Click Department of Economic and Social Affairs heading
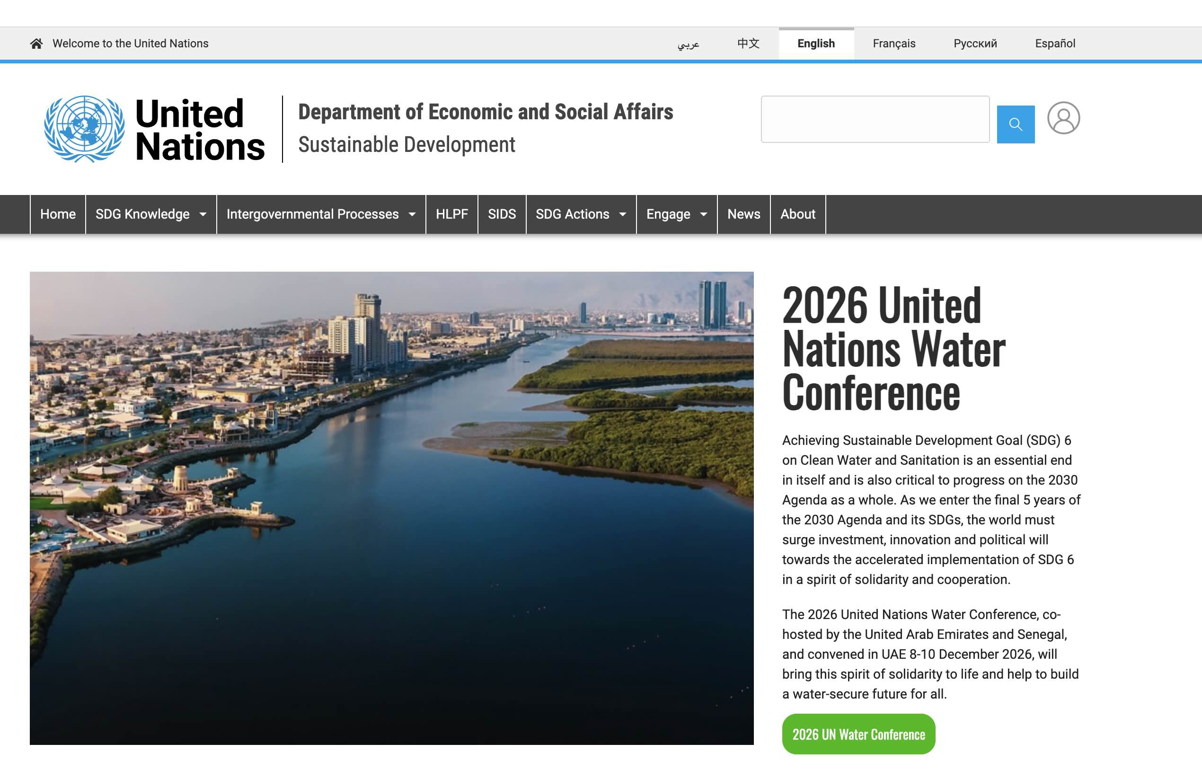Image resolution: width=1202 pixels, height=779 pixels. tap(486, 112)
